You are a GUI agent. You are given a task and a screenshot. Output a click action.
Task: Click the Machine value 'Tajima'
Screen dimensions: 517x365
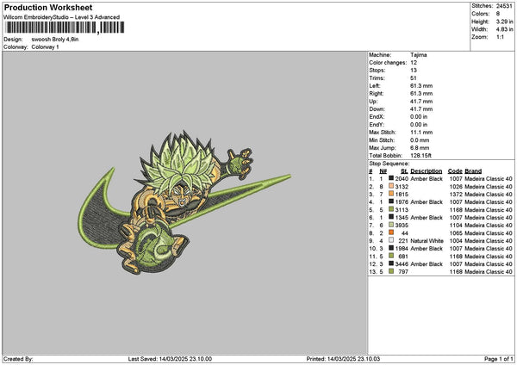point(419,55)
